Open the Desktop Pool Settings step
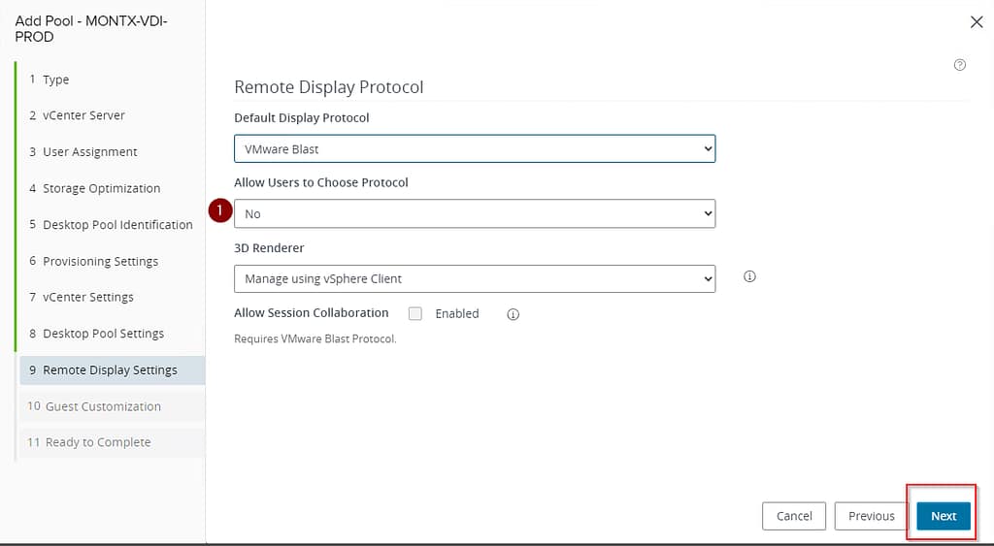 (103, 334)
